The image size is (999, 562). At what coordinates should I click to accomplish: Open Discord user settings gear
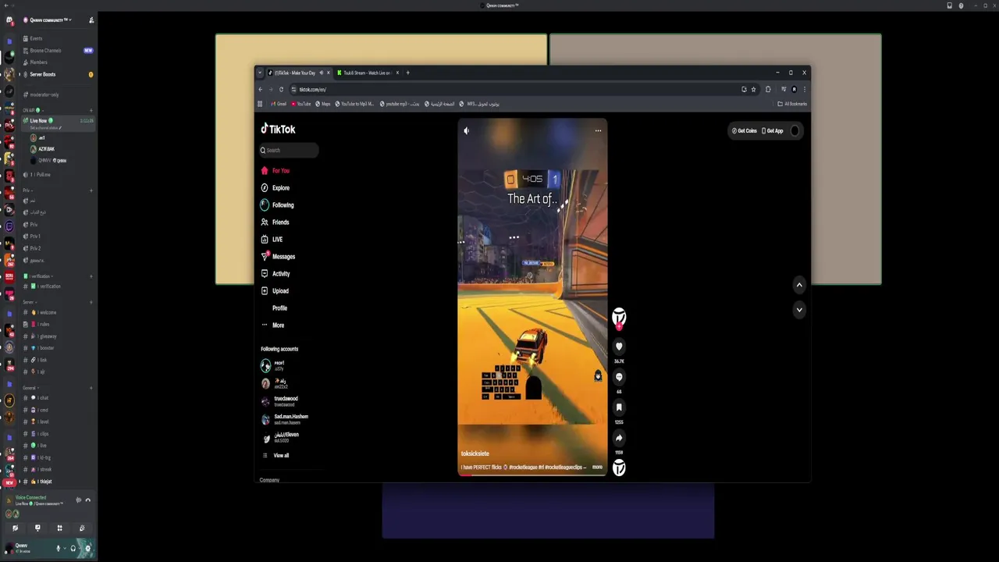[x=87, y=548]
